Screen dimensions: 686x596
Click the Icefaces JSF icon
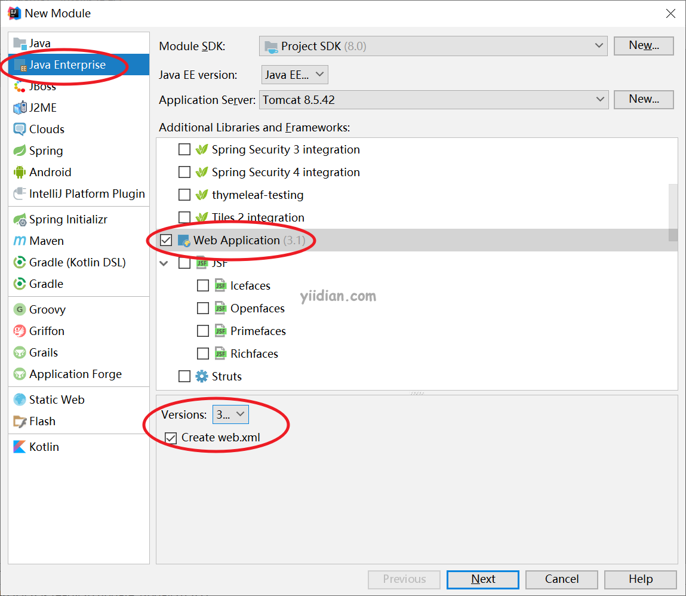(x=220, y=285)
